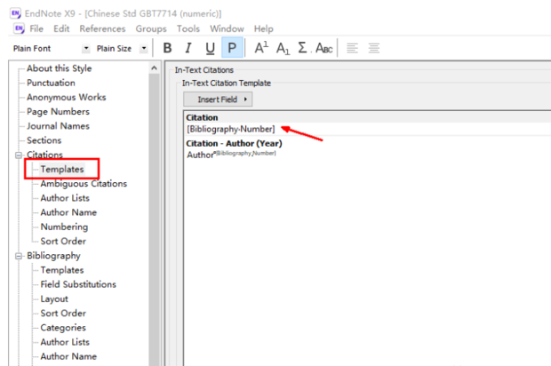Click the Symbol font sigma icon
The image size is (551, 366).
[x=302, y=48]
